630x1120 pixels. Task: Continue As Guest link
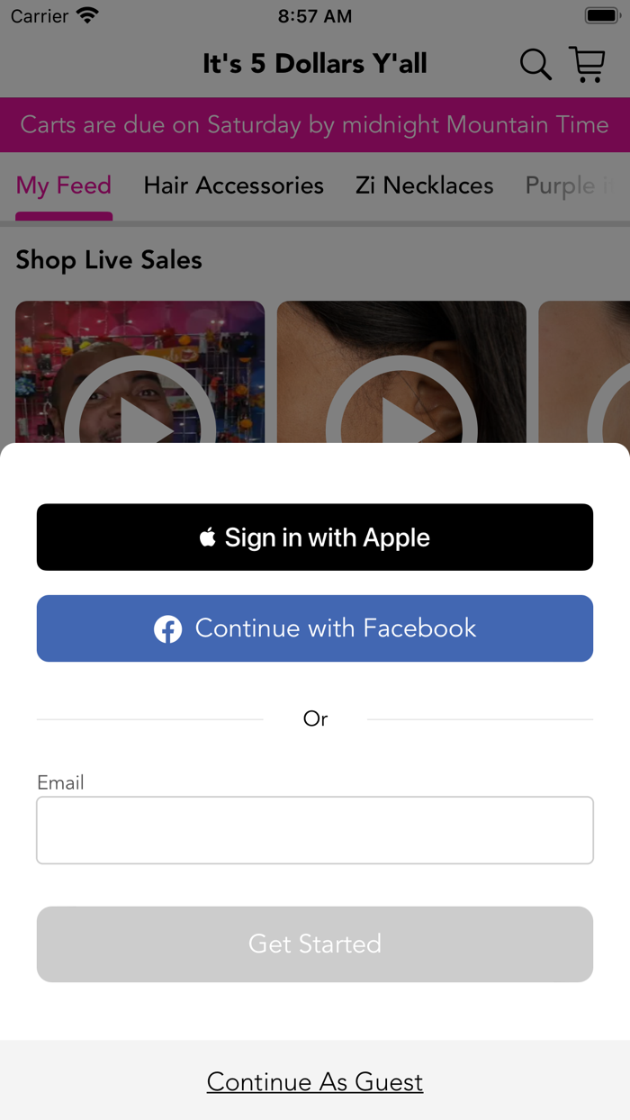(x=315, y=1081)
